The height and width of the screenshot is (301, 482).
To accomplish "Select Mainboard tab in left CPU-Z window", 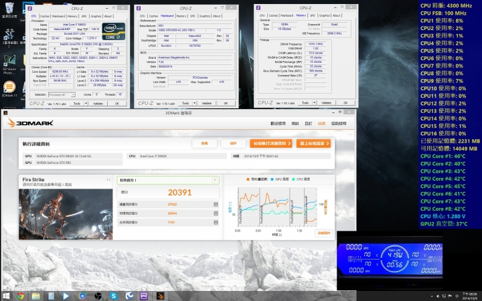I will pyautogui.click(x=58, y=16).
